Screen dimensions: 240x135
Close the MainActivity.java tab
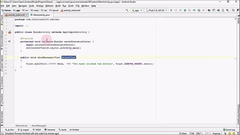click(51, 15)
